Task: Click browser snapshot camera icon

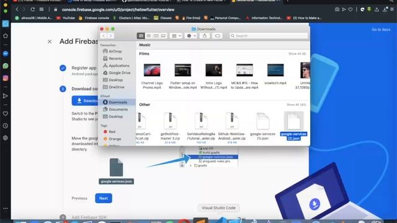Action: coord(337,9)
